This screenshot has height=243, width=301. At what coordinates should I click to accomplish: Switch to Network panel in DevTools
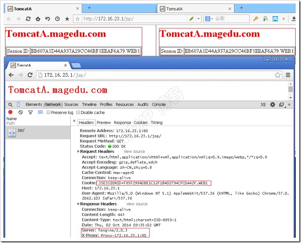click(53, 104)
